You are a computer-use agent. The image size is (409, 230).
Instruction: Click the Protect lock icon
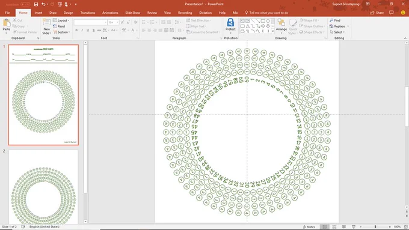[230, 23]
